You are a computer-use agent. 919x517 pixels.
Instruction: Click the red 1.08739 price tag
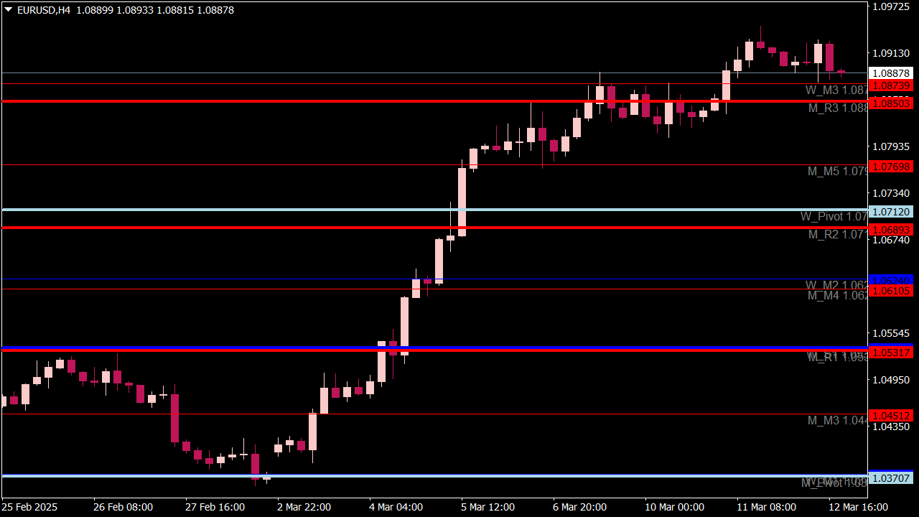890,85
